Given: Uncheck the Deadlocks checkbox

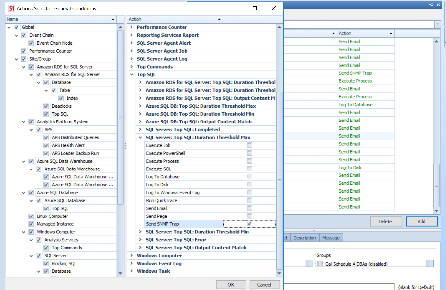Looking at the screenshot, I should (46, 106).
